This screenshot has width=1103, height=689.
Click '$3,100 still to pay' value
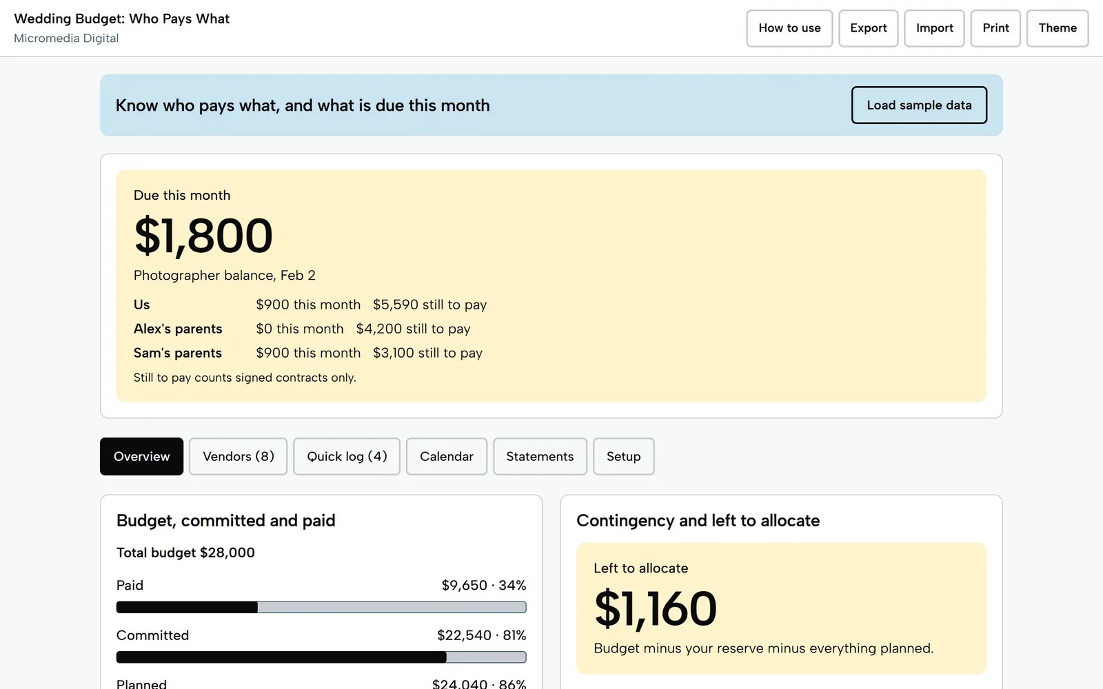click(427, 353)
